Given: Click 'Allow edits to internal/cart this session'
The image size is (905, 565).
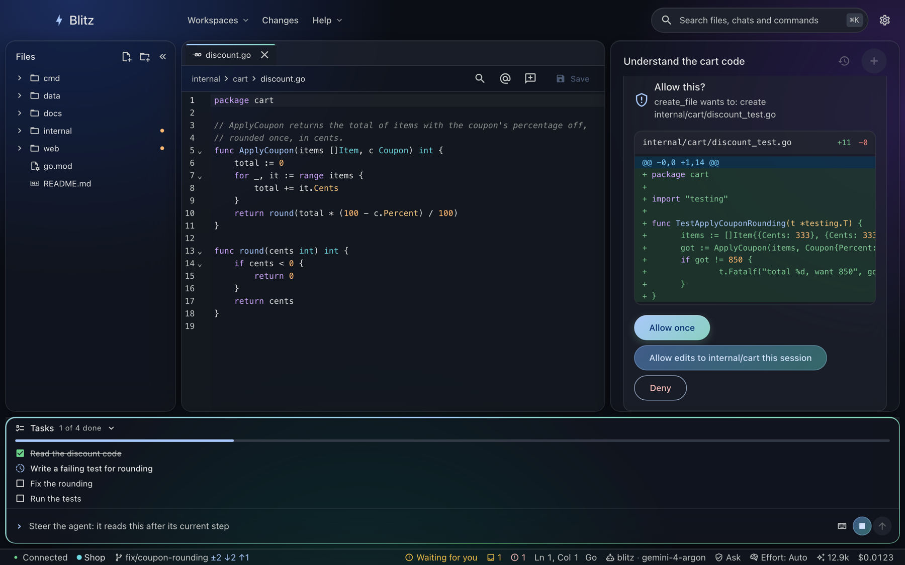Looking at the screenshot, I should (x=730, y=358).
